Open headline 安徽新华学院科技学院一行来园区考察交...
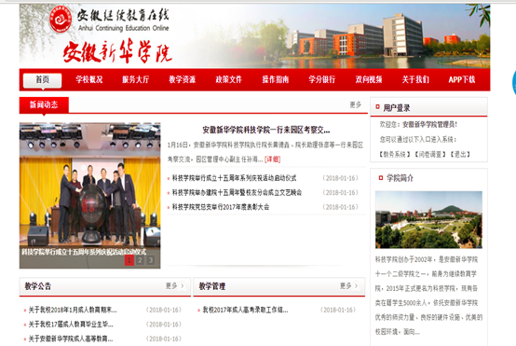This screenshot has height=346, width=516. [x=265, y=131]
